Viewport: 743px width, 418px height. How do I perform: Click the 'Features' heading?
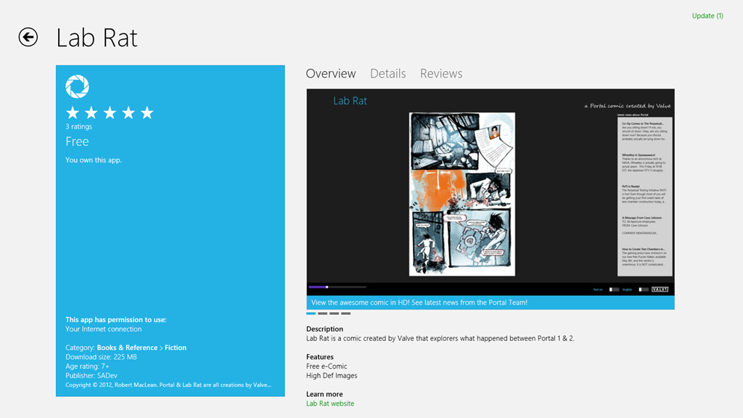(x=320, y=357)
